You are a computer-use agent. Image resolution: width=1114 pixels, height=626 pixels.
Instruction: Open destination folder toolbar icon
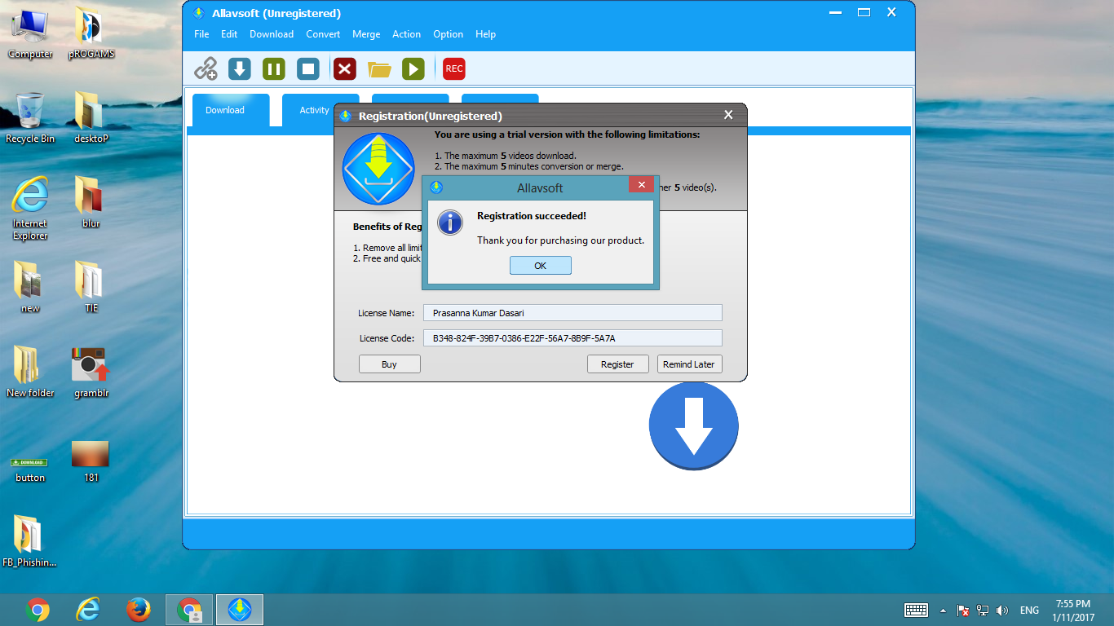[x=379, y=69]
